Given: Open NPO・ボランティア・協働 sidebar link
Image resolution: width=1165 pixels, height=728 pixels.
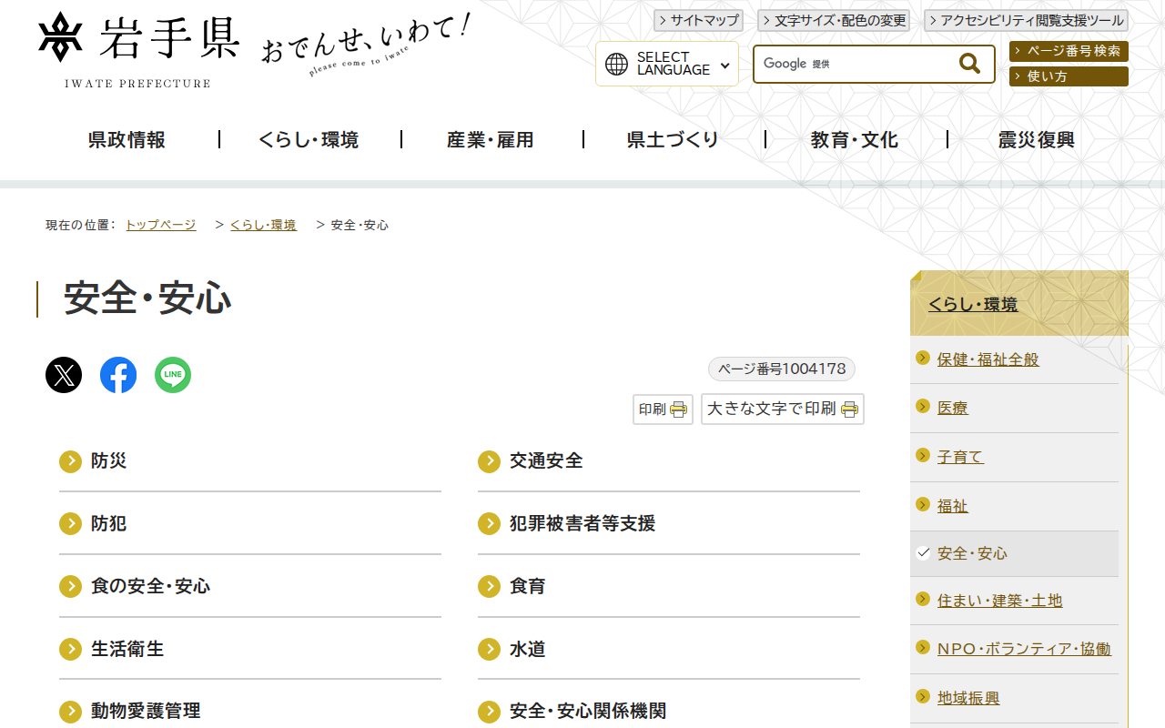Looking at the screenshot, I should click(1025, 649).
